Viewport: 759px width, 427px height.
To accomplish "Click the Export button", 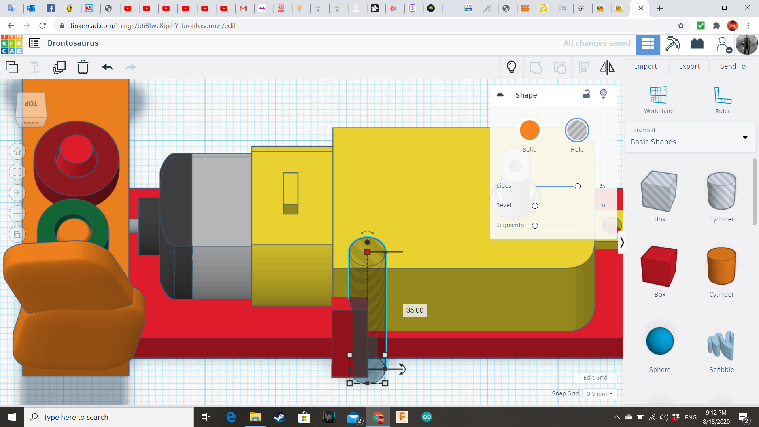I will [x=689, y=66].
